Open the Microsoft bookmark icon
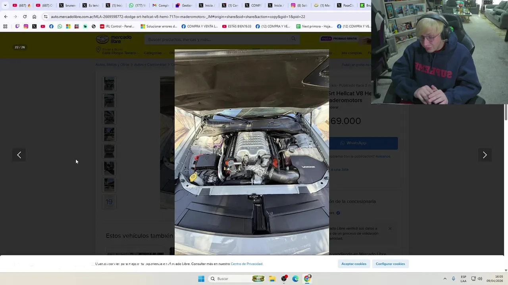The height and width of the screenshot is (285, 508). 68,27
